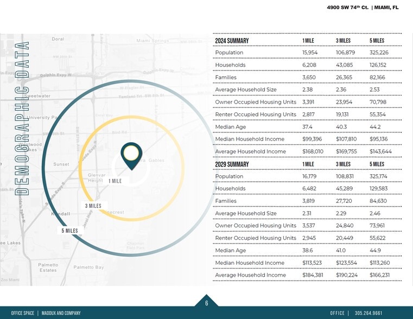
Task: Click the 2024 Population row label
Action: pyautogui.click(x=229, y=53)
